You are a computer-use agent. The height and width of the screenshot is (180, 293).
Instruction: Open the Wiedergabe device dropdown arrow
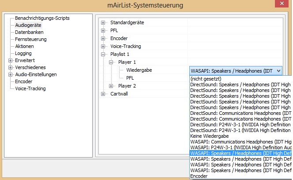[278, 70]
